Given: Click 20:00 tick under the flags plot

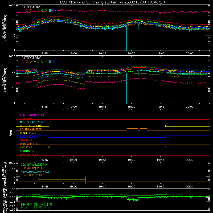Looking at the screenshot, I should coord(190,160).
